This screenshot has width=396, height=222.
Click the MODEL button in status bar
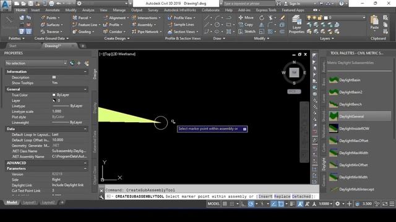click(213, 203)
